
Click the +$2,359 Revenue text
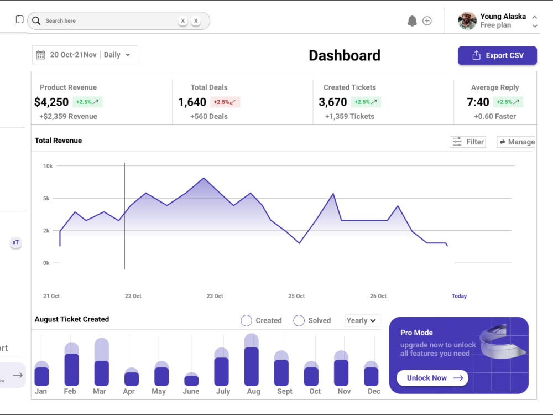coord(68,116)
